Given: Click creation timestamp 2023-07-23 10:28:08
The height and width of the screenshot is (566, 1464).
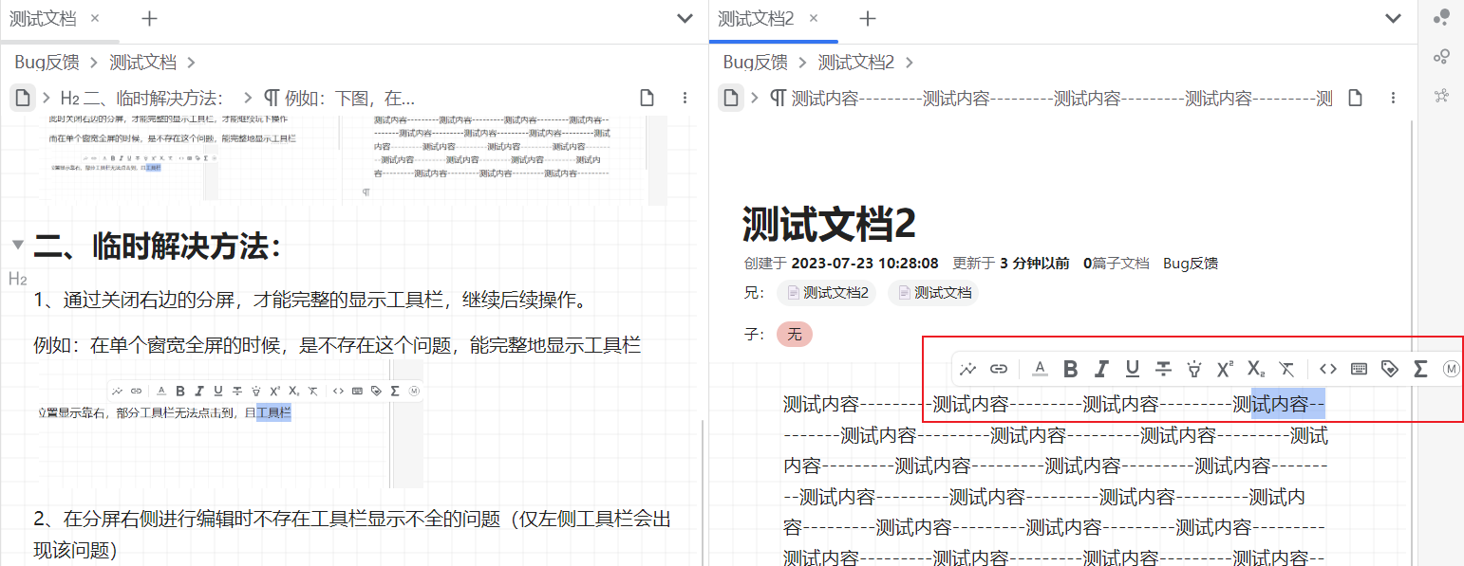Looking at the screenshot, I should tap(865, 264).
